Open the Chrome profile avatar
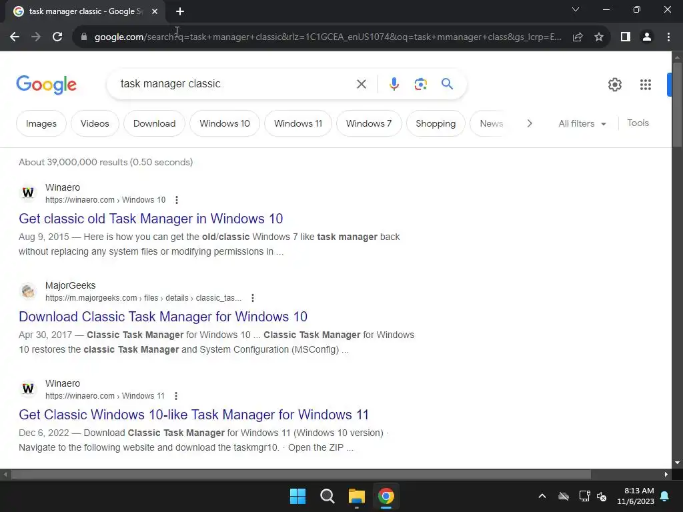The width and height of the screenshot is (683, 512). point(647,37)
